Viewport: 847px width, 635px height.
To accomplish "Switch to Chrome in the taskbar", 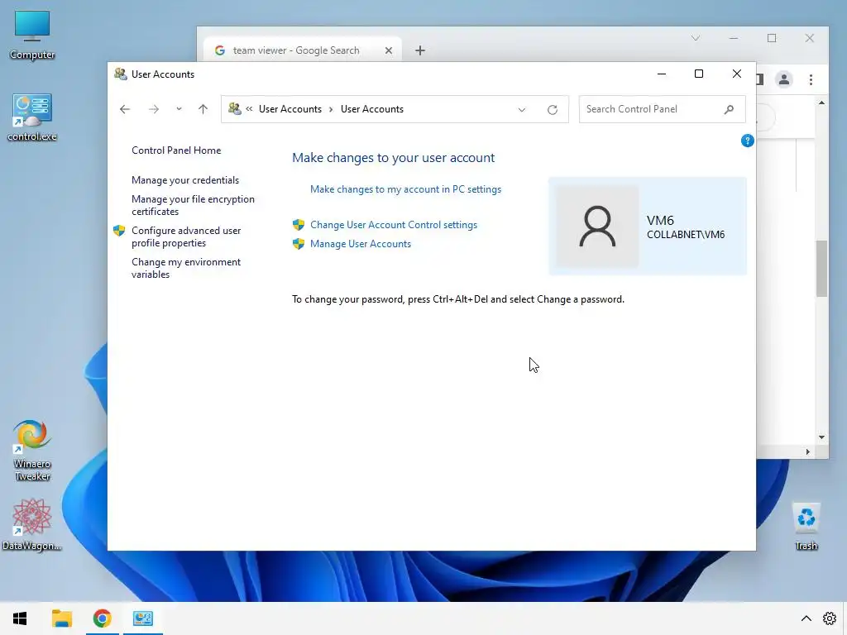I will click(102, 618).
